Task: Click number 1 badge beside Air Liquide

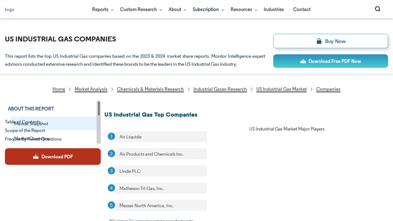Action: tap(112, 137)
